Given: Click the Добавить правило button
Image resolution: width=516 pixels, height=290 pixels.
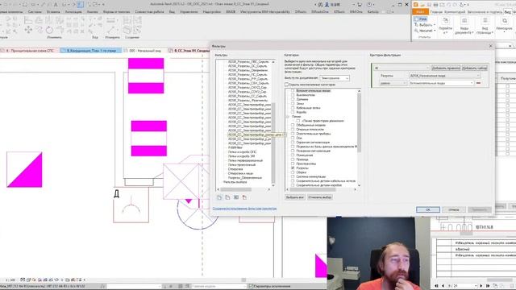Looking at the screenshot, I should [446, 68].
